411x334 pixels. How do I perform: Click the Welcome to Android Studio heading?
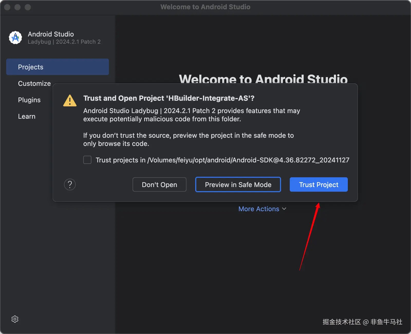click(263, 79)
